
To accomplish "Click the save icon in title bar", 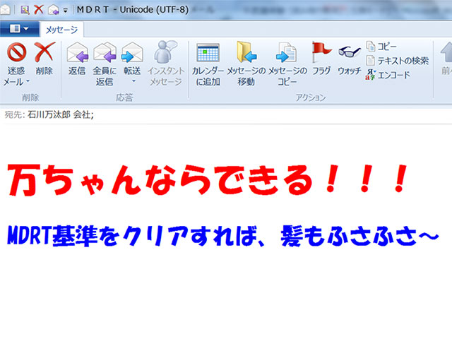I will 25,10.
